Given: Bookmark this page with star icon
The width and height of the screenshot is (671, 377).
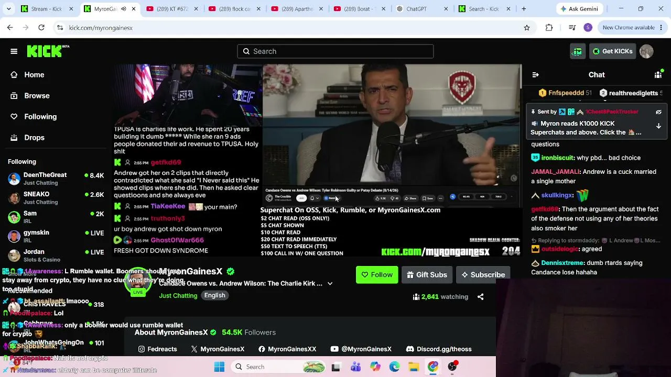Looking at the screenshot, I should [527, 28].
